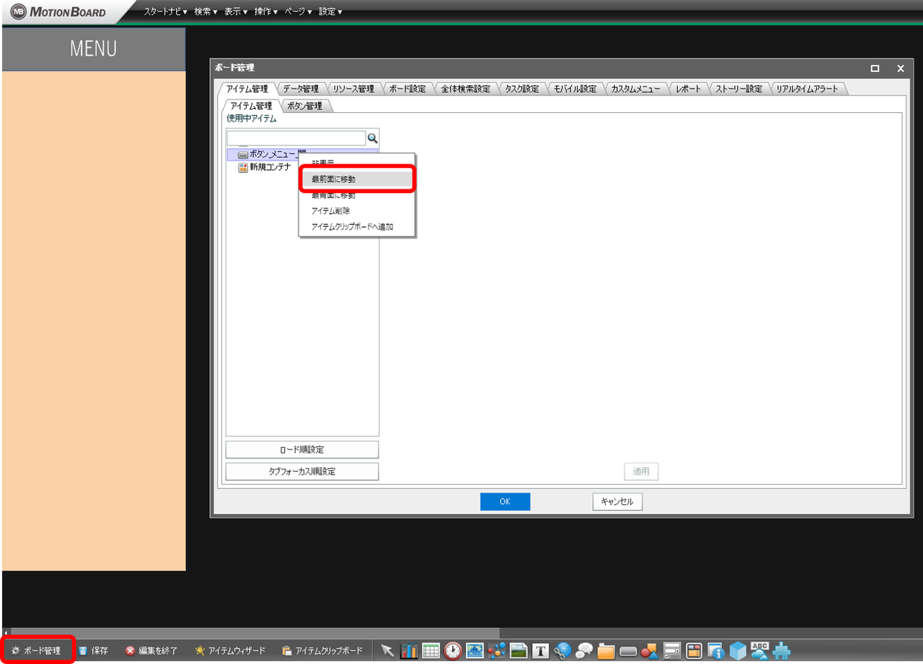Select the 3D cube item tool
Screen dimensions: 923x664
(x=737, y=650)
